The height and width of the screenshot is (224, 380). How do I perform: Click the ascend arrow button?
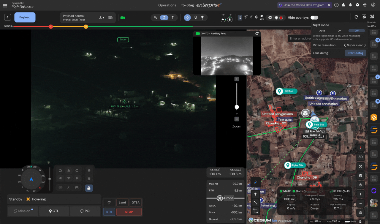tap(89, 171)
